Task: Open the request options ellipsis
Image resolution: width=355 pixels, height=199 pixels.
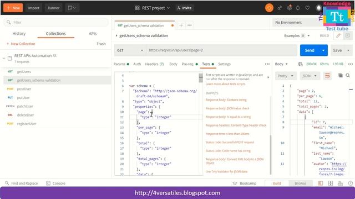Action: coord(267,64)
